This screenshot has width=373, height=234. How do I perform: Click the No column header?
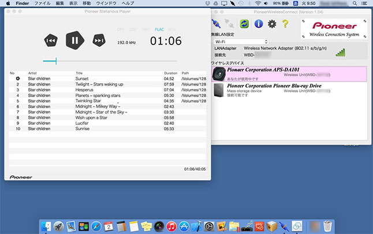click(12, 73)
